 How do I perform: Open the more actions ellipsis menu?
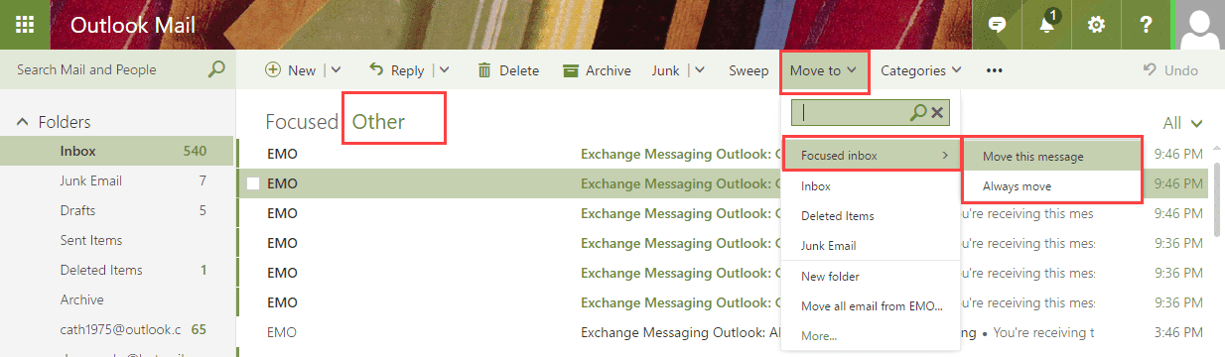(x=995, y=70)
